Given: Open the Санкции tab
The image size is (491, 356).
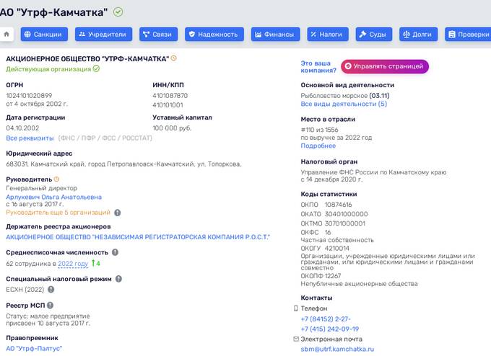Looking at the screenshot, I should pos(44,35).
